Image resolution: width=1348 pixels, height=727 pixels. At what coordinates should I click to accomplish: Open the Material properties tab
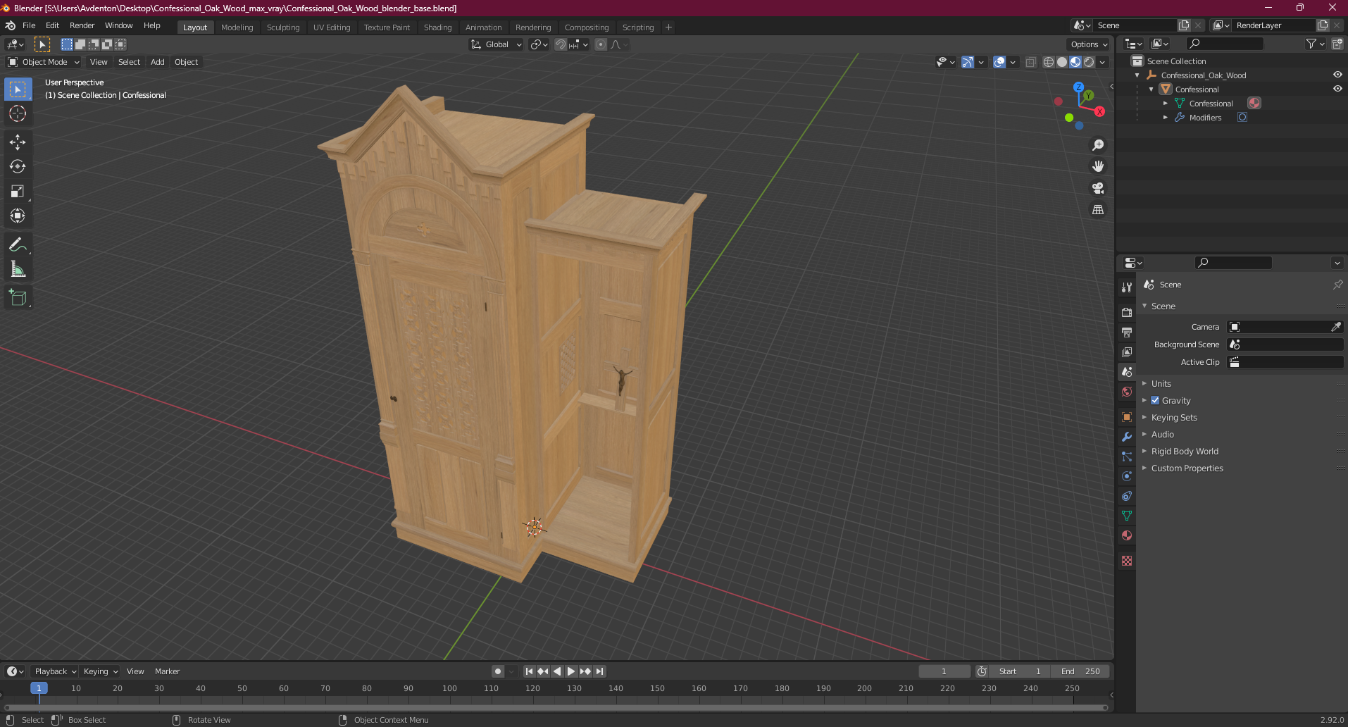(1127, 535)
